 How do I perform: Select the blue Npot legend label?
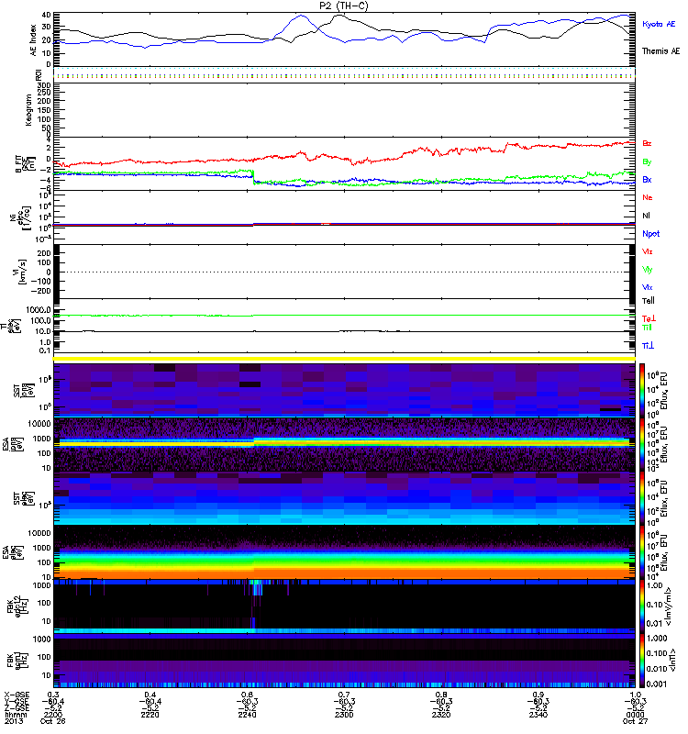(651, 234)
